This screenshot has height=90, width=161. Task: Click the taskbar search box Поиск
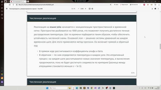pyautogui.click(x=58, y=88)
